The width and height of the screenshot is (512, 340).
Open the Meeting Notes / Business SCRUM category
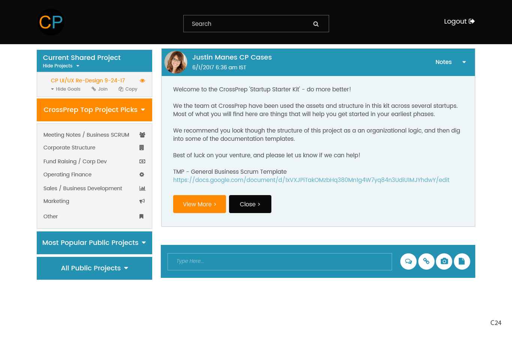(x=86, y=135)
